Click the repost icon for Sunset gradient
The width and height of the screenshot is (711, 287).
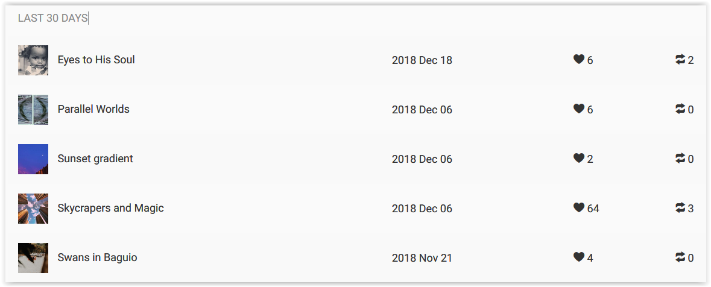click(680, 158)
